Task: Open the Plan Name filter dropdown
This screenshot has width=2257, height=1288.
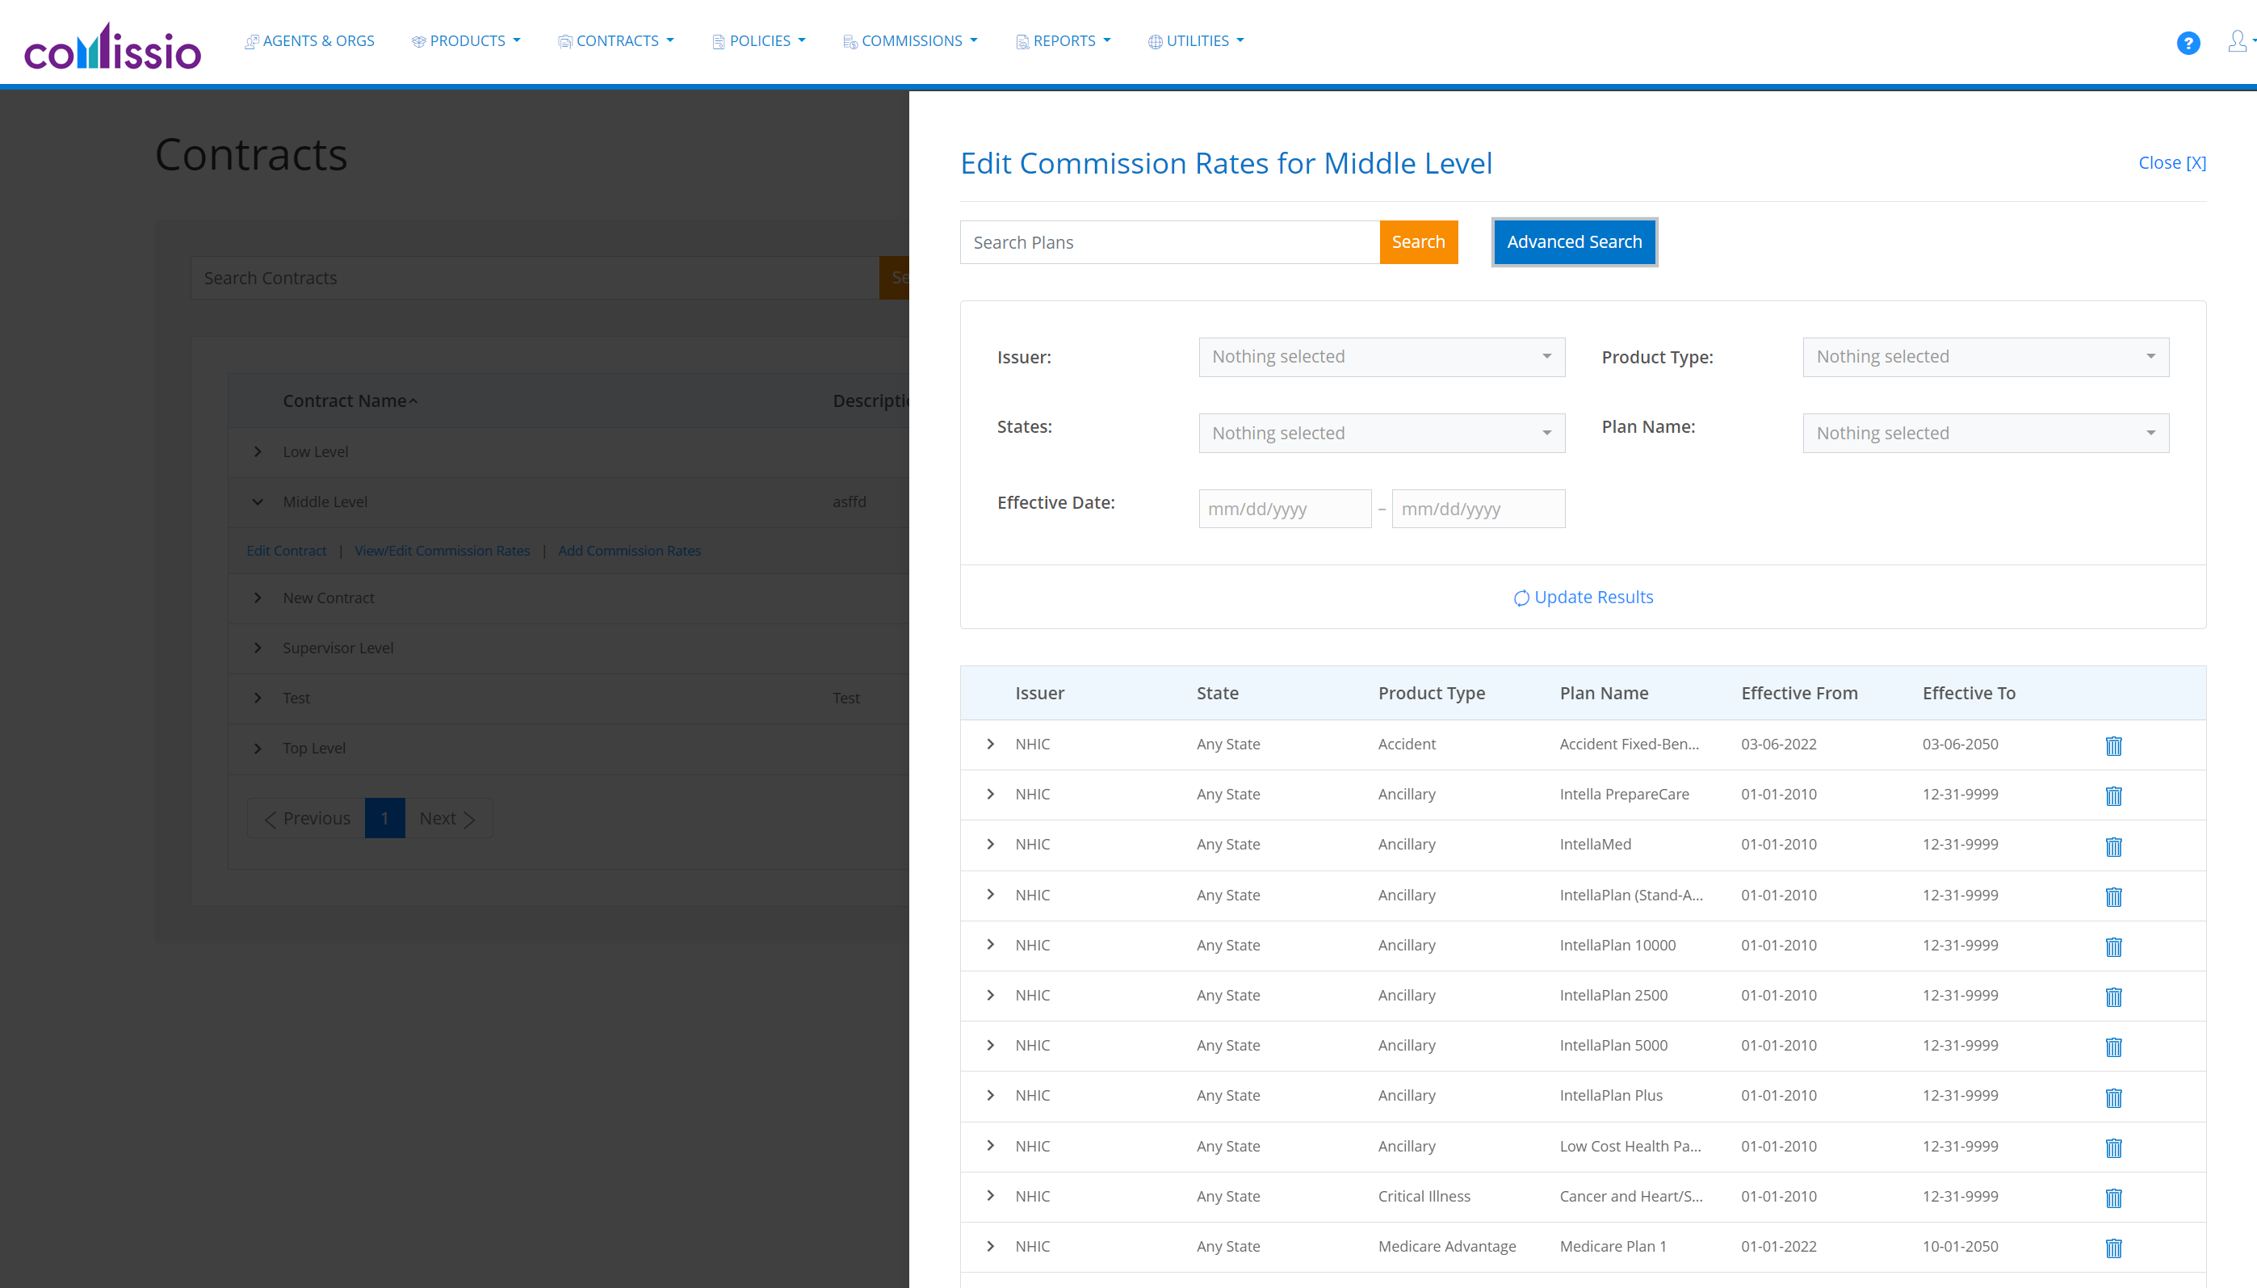Action: [1986, 433]
